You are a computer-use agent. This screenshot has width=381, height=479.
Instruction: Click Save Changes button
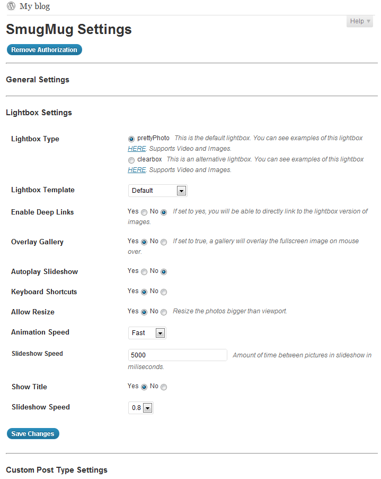pos(33,434)
